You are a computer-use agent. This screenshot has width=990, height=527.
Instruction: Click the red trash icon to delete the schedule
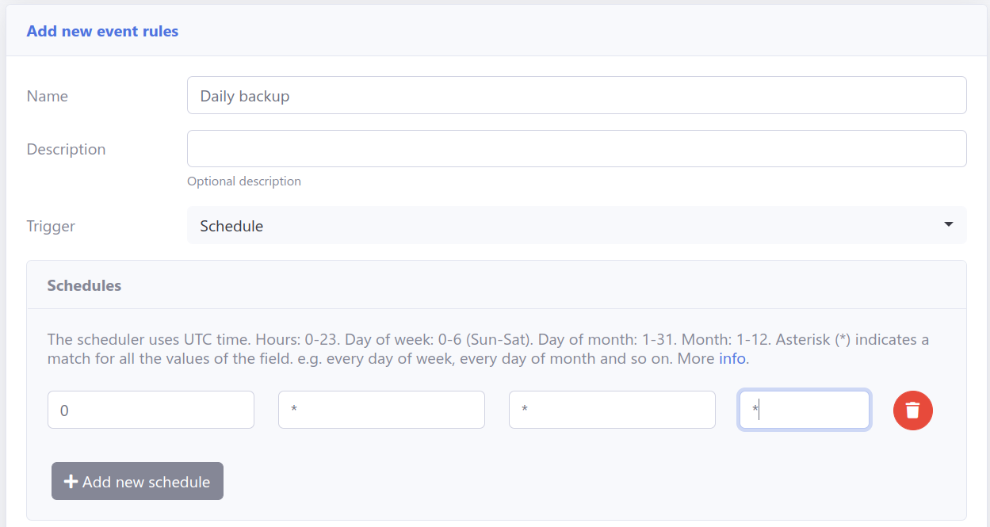pyautogui.click(x=912, y=411)
